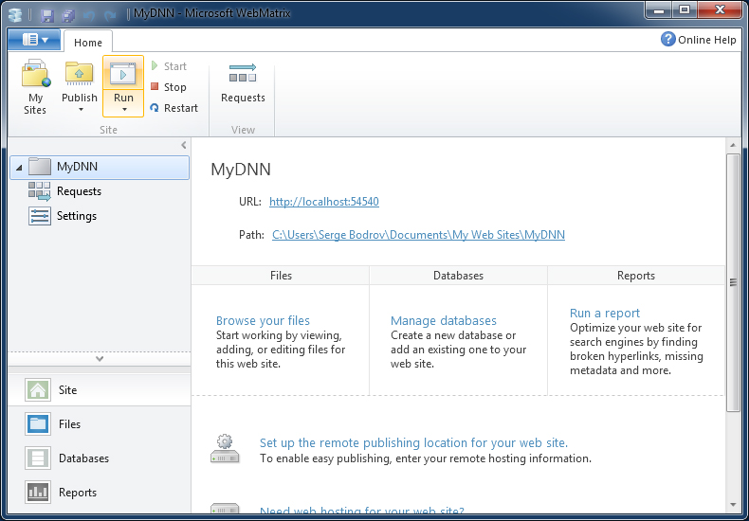Switch to the Reports workspace

pos(100,493)
